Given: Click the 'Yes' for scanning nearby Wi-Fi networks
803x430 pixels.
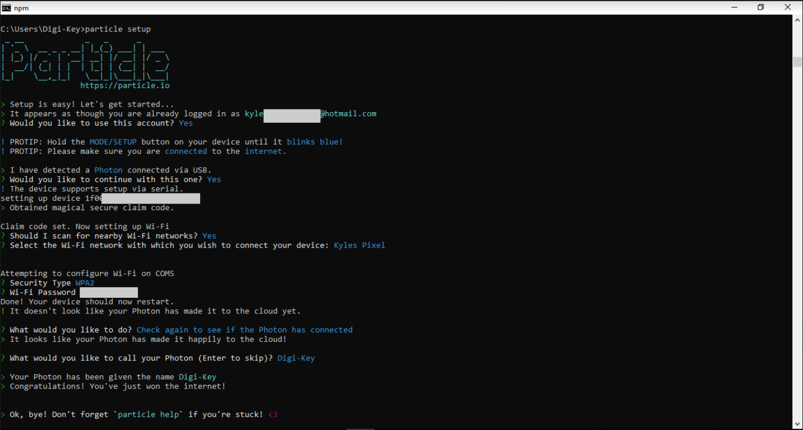Looking at the screenshot, I should click(x=208, y=235).
